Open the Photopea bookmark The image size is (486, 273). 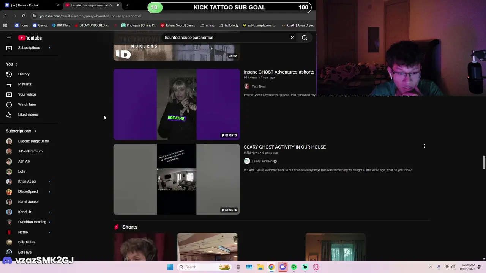point(139,25)
